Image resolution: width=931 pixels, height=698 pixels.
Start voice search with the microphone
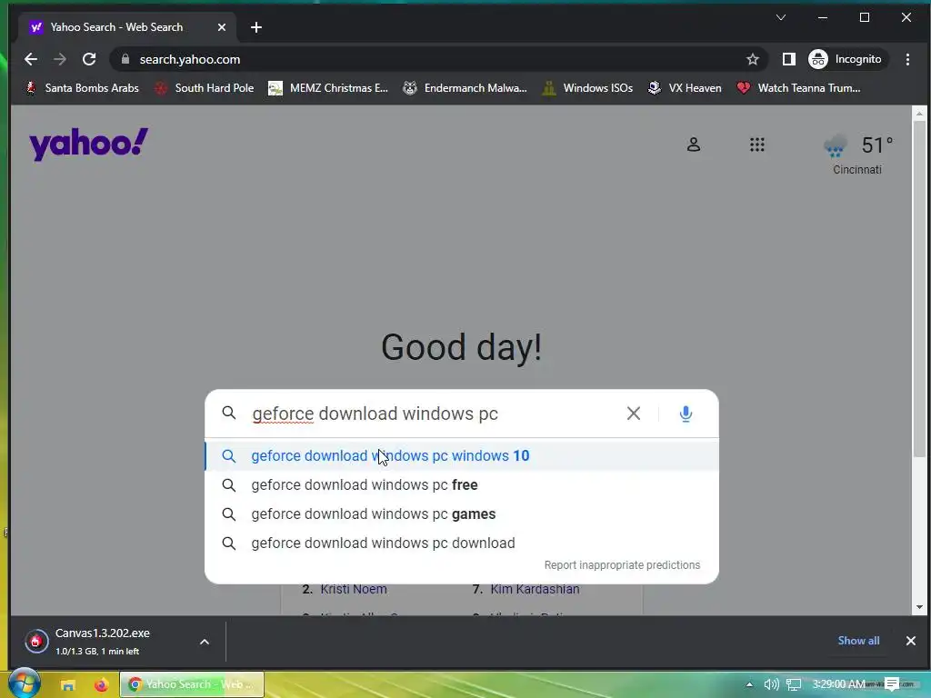point(686,414)
